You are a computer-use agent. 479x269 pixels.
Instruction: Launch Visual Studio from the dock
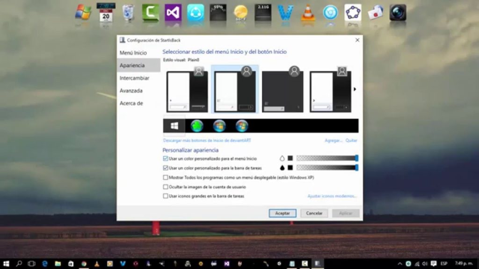(x=173, y=13)
